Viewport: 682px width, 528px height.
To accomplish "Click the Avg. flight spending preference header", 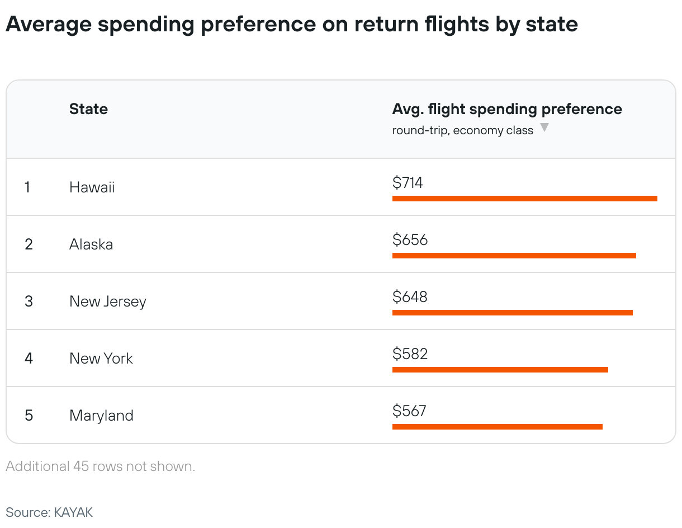I will pos(506,109).
